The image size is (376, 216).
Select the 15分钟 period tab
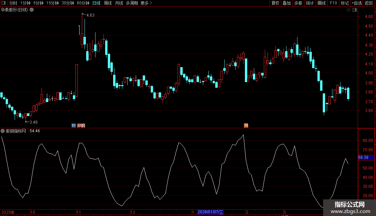tap(53, 3)
